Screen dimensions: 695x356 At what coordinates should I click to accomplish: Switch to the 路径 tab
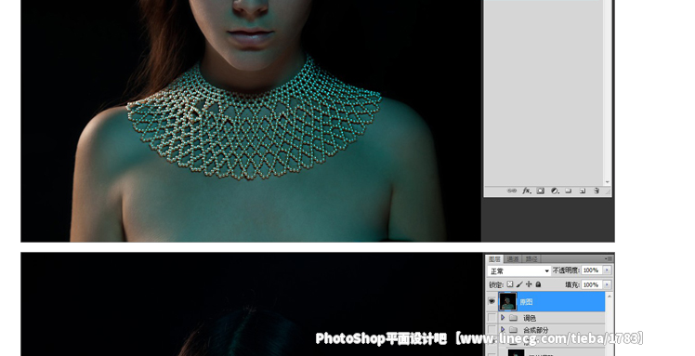[531, 259]
